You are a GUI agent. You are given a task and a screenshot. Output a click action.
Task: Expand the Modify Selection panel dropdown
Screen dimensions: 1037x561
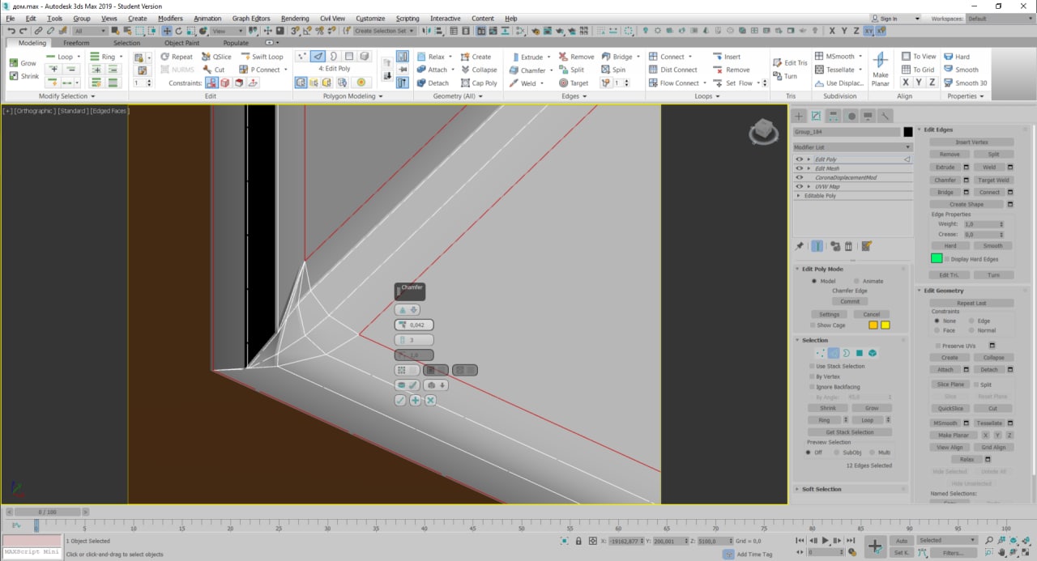click(67, 96)
